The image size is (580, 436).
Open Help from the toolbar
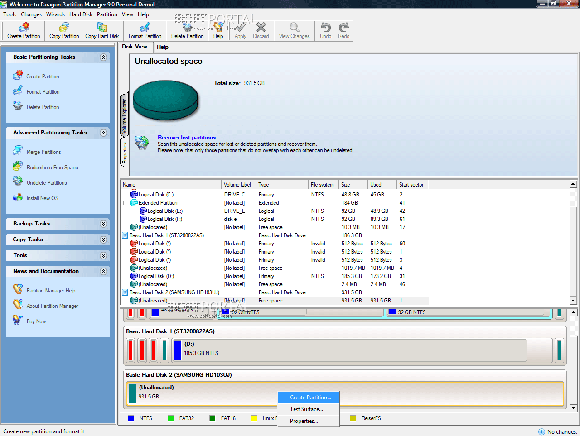218,31
